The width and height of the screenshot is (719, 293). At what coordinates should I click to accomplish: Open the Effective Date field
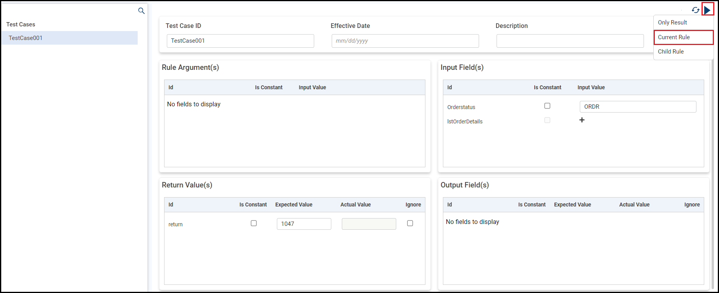point(405,41)
